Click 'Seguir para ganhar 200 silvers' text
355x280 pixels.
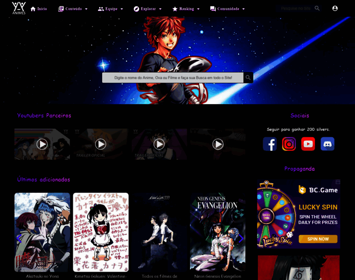pyautogui.click(x=298, y=129)
